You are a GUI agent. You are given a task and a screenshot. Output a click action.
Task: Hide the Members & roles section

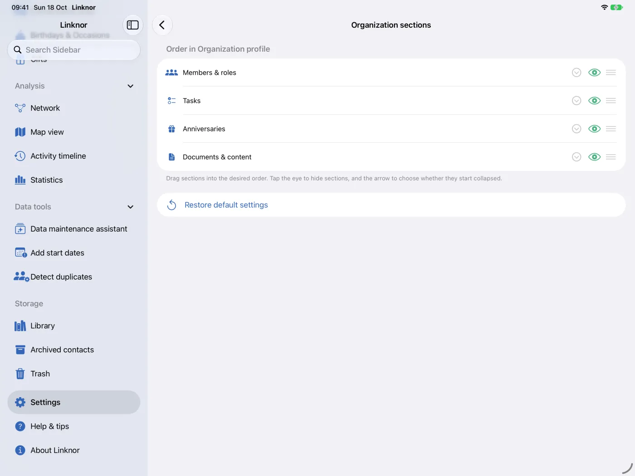(x=594, y=73)
